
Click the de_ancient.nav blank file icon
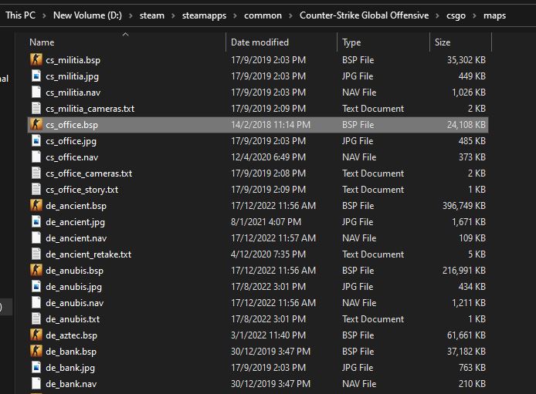click(x=36, y=237)
